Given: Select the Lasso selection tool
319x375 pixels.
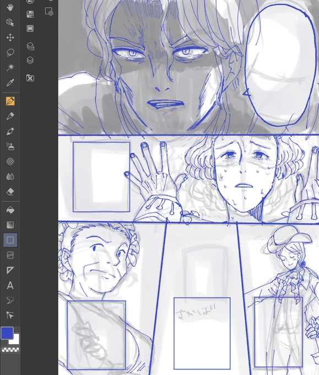Looking at the screenshot, I should (10, 52).
